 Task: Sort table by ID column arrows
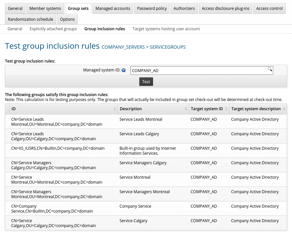115,109
